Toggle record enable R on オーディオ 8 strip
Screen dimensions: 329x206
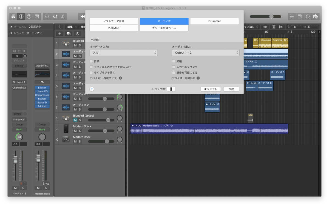point(21,184)
